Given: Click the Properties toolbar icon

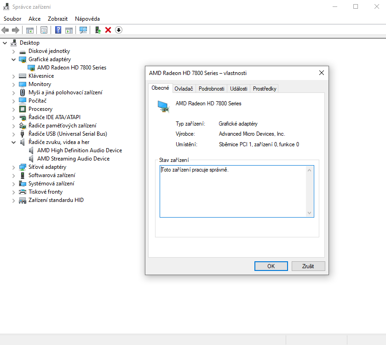Looking at the screenshot, I should (x=44, y=30).
